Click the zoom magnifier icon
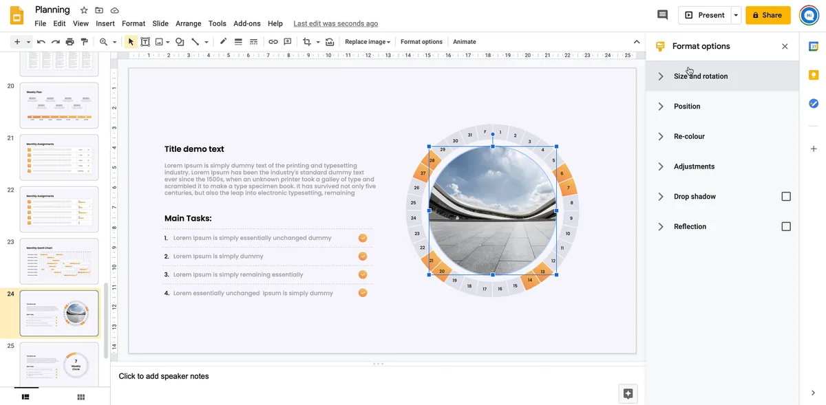This screenshot has width=826, height=405. click(x=104, y=42)
